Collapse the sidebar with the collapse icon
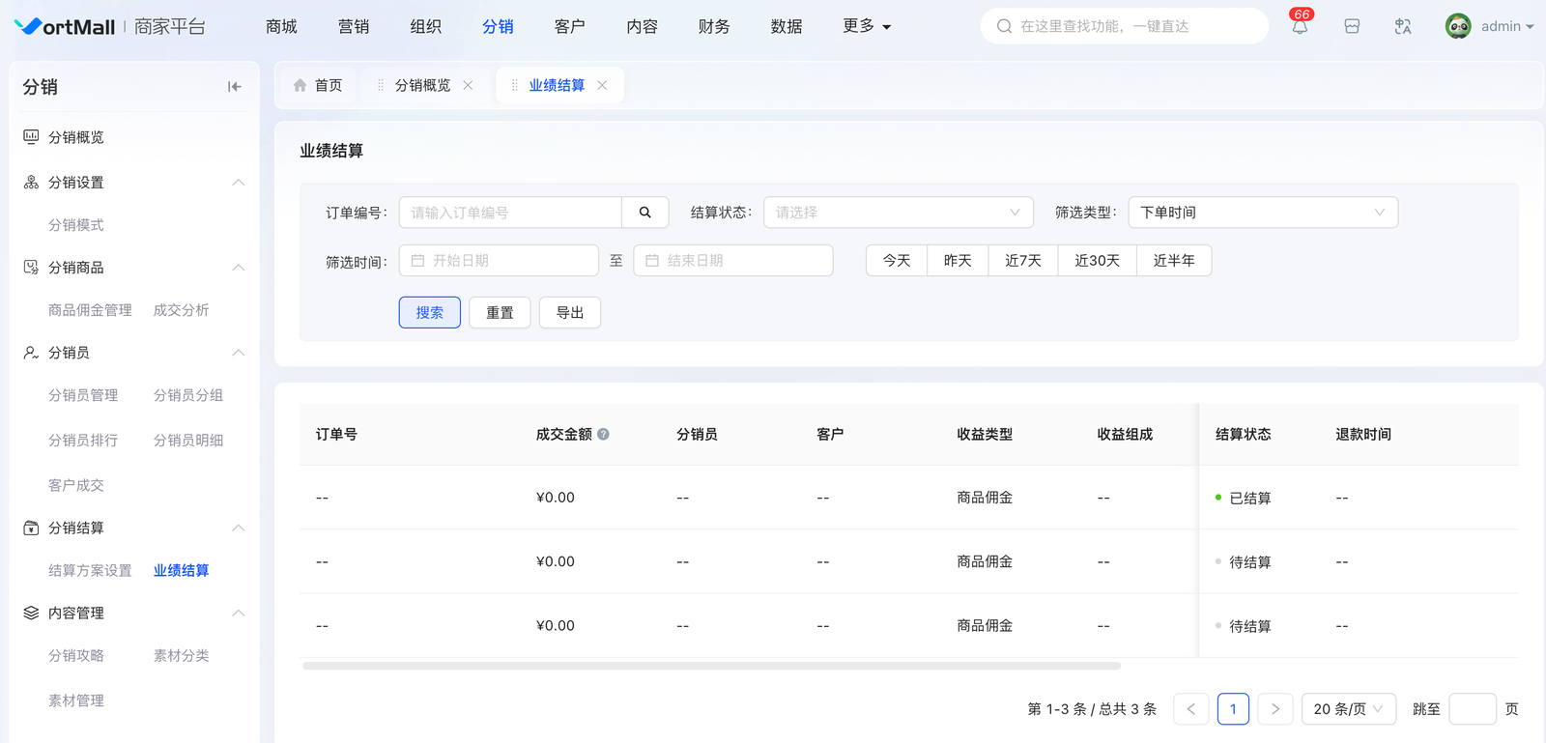The height and width of the screenshot is (743, 1546). pyautogui.click(x=234, y=87)
